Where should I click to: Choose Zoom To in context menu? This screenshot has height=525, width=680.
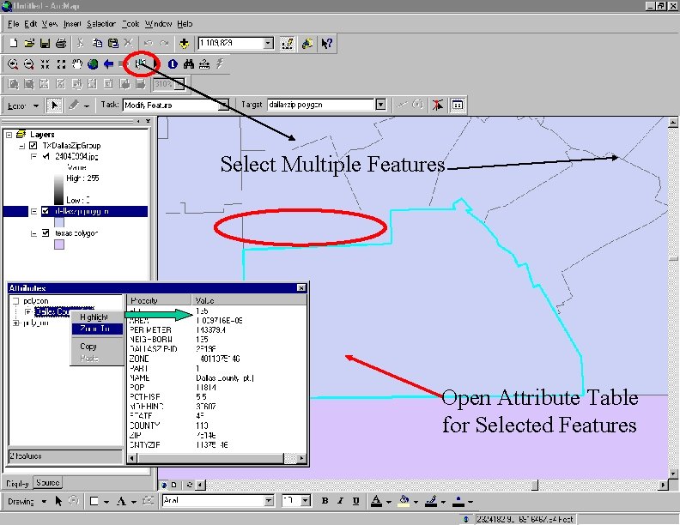click(94, 328)
